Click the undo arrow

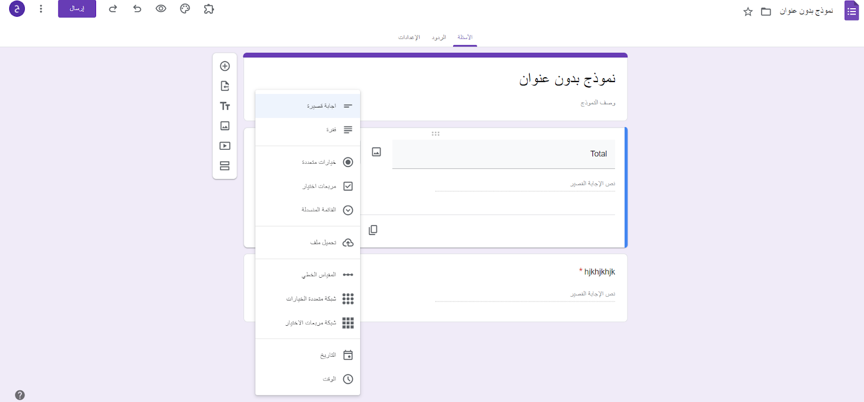tap(137, 9)
